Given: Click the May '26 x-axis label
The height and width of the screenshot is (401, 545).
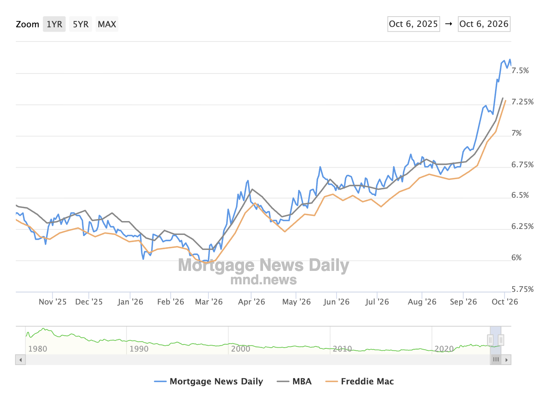Looking at the screenshot, I should 297,302.
